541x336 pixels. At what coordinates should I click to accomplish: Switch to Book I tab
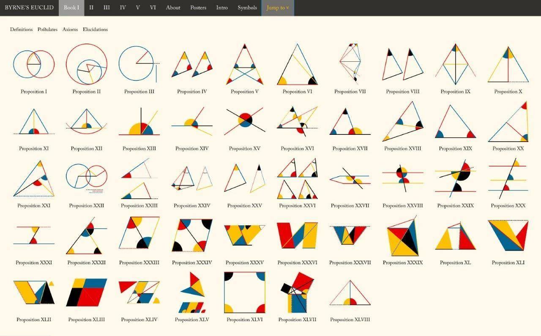[71, 8]
